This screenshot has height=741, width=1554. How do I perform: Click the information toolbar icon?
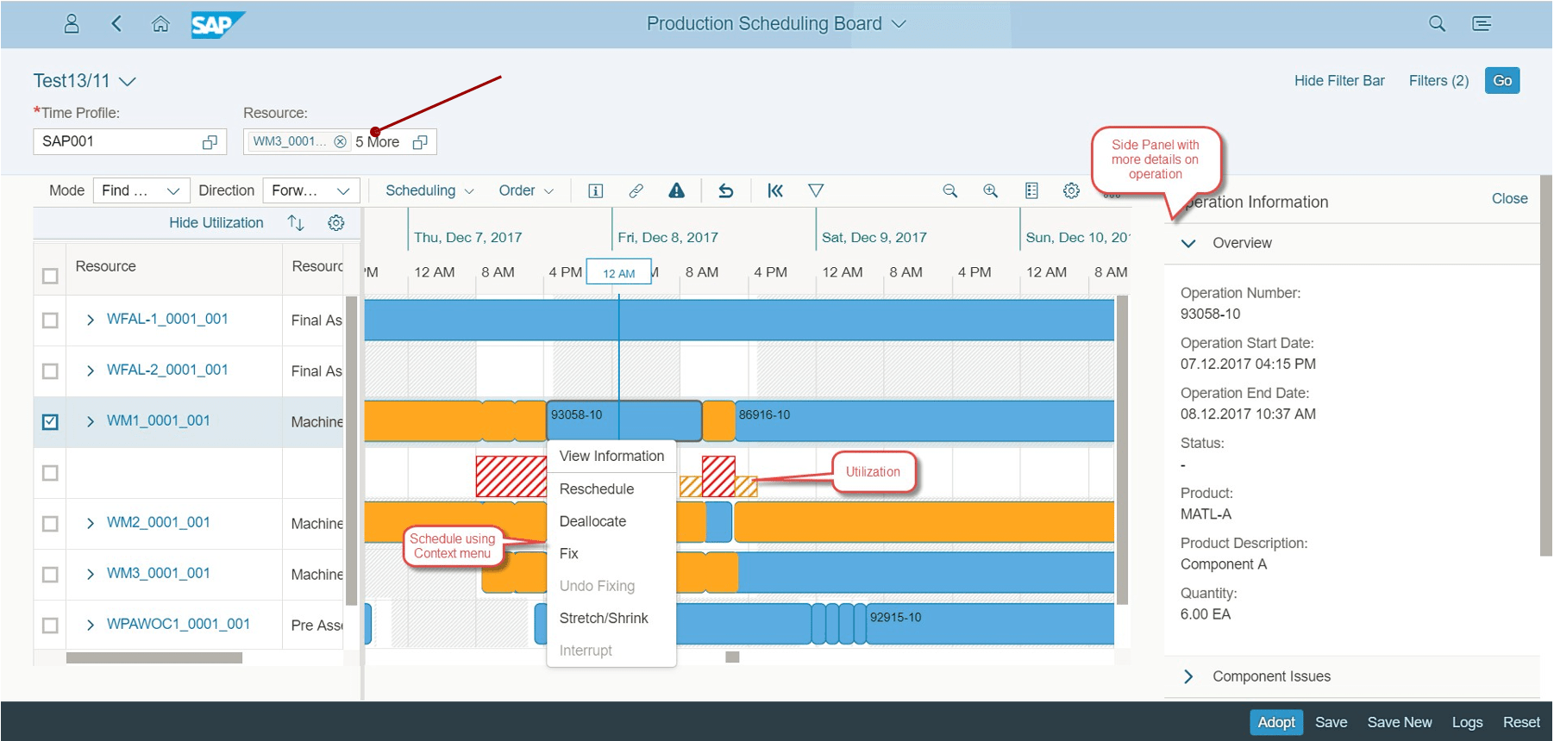pos(595,190)
